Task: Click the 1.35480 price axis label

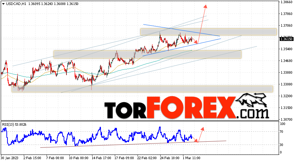Action: point(286,49)
